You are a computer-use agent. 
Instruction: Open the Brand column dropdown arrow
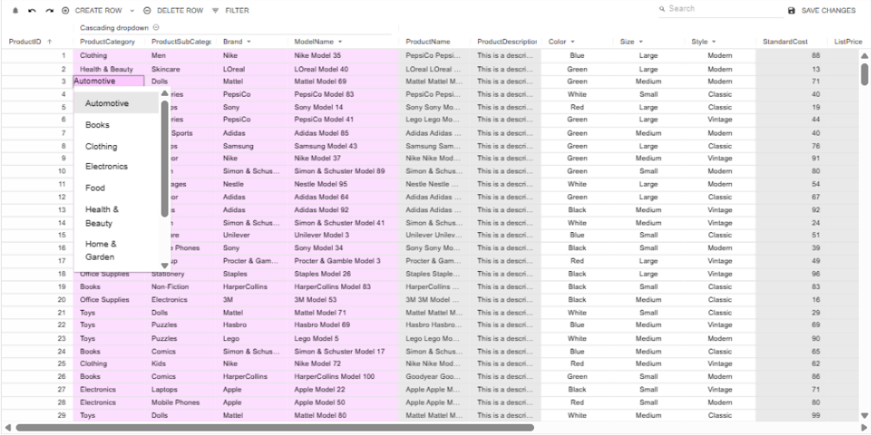(249, 41)
